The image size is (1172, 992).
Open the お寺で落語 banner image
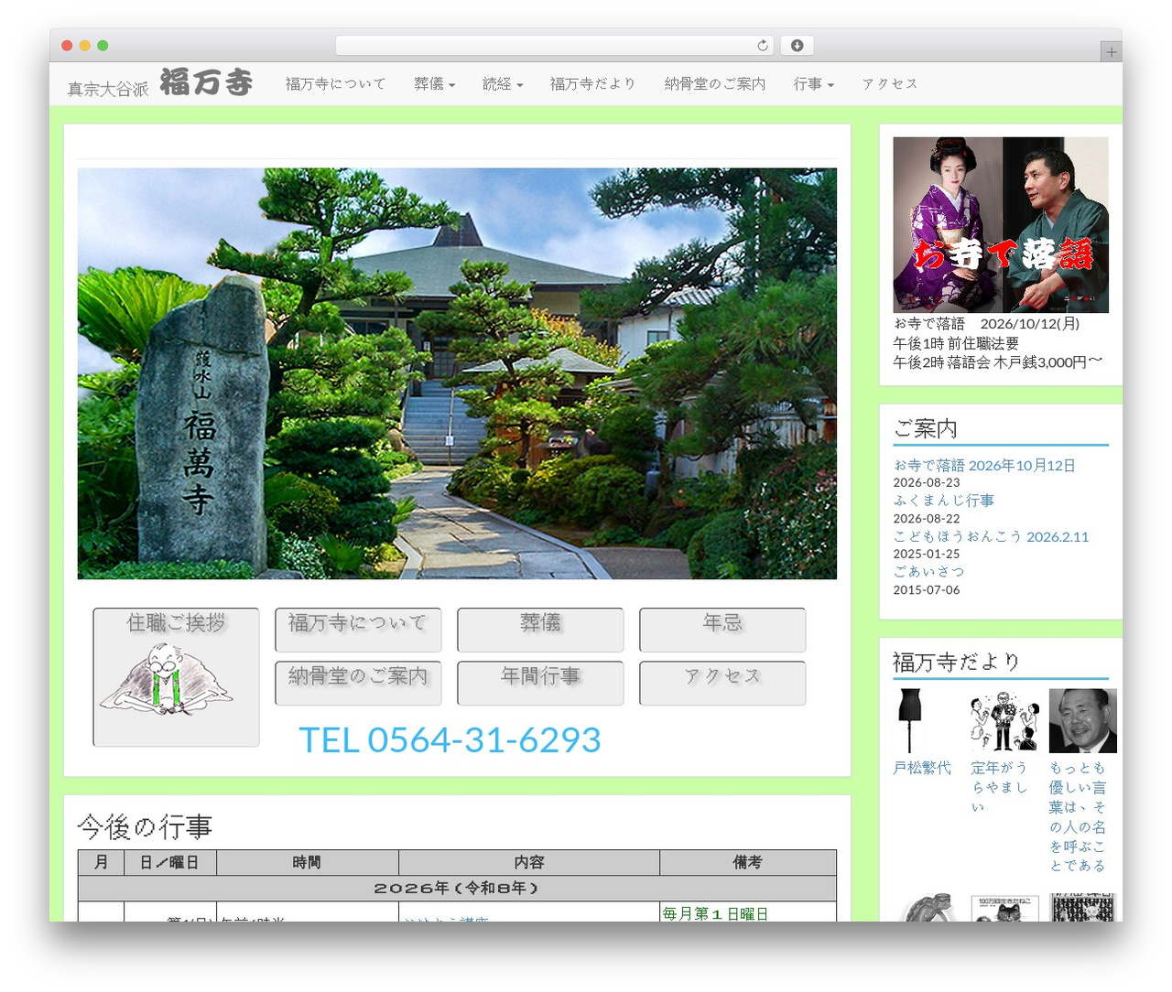point(1001,225)
